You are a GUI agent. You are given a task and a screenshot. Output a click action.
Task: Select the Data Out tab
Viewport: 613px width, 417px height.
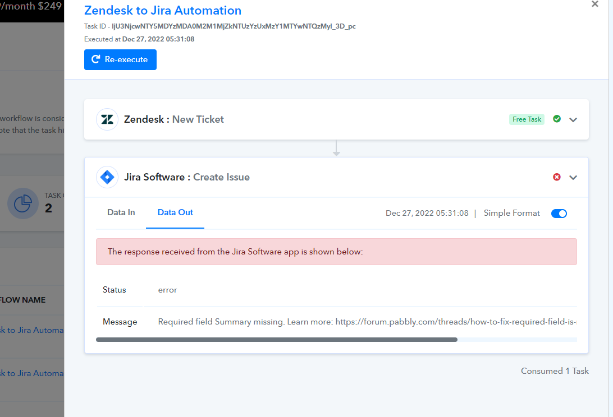tap(175, 212)
